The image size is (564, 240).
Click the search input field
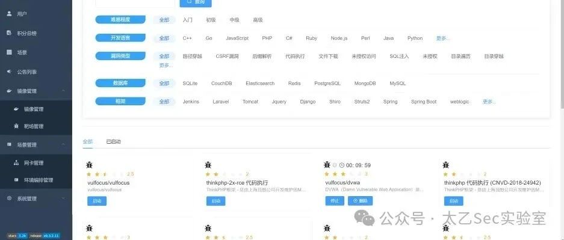(135, 3)
